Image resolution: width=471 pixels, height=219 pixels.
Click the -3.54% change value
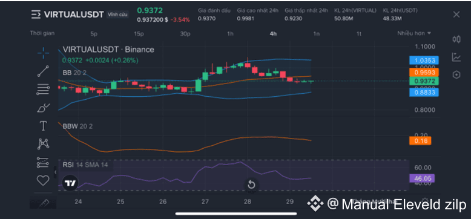point(180,20)
